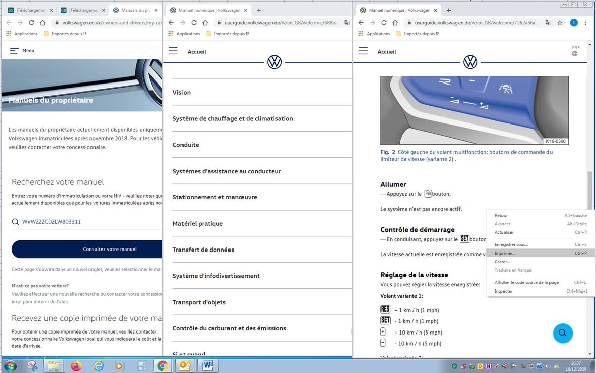Screen dimensions: 596x373
Task: Click VW logo in middle manual window
Action: [x=274, y=62]
